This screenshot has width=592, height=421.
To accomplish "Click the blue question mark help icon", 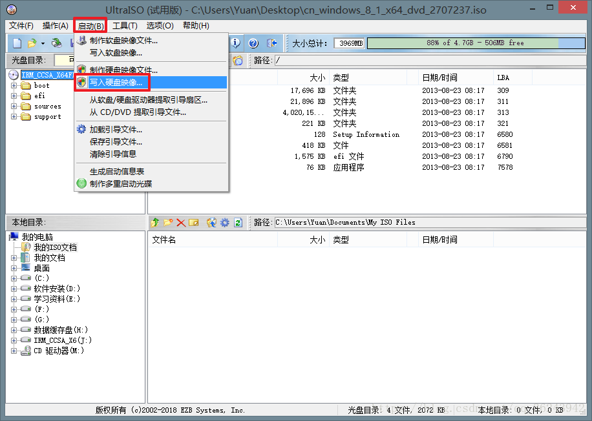I will tap(253, 43).
